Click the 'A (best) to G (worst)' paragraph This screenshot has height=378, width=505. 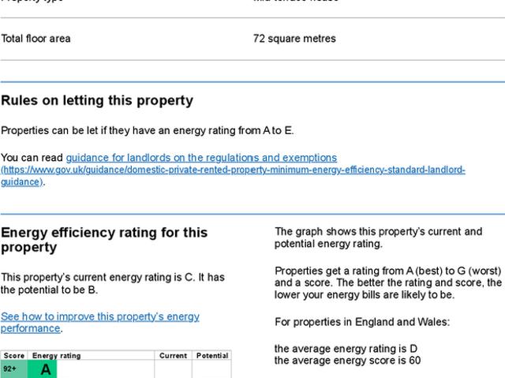[x=387, y=283]
